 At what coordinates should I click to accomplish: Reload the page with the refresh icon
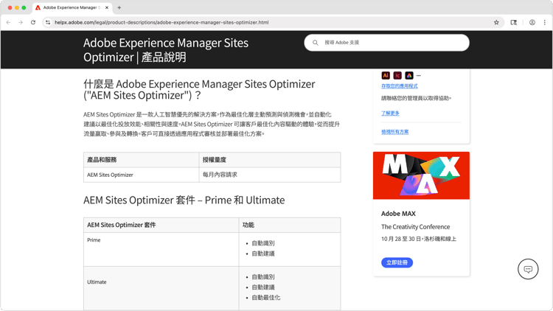click(x=33, y=22)
